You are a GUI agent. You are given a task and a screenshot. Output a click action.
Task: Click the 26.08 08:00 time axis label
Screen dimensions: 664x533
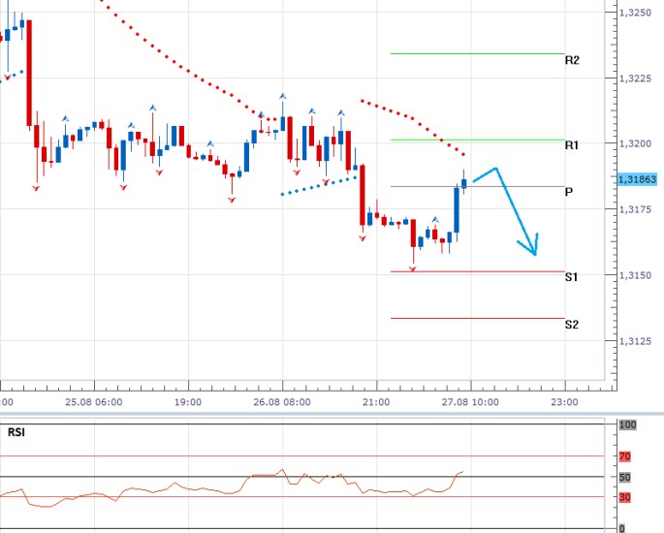tap(282, 402)
